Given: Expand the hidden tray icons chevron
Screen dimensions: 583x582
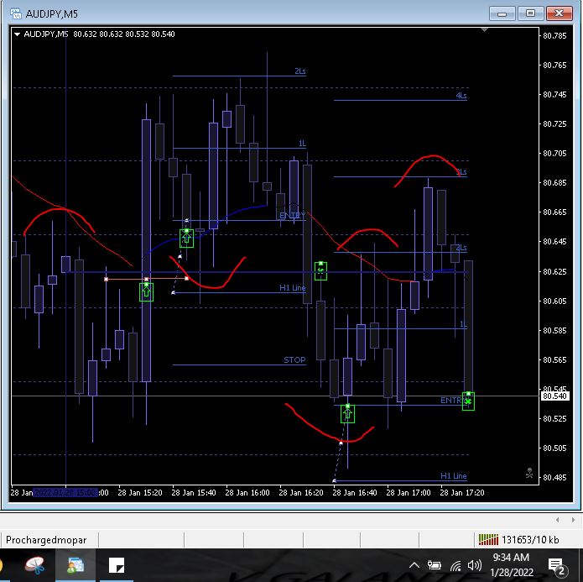Looking at the screenshot, I should click(x=414, y=565).
